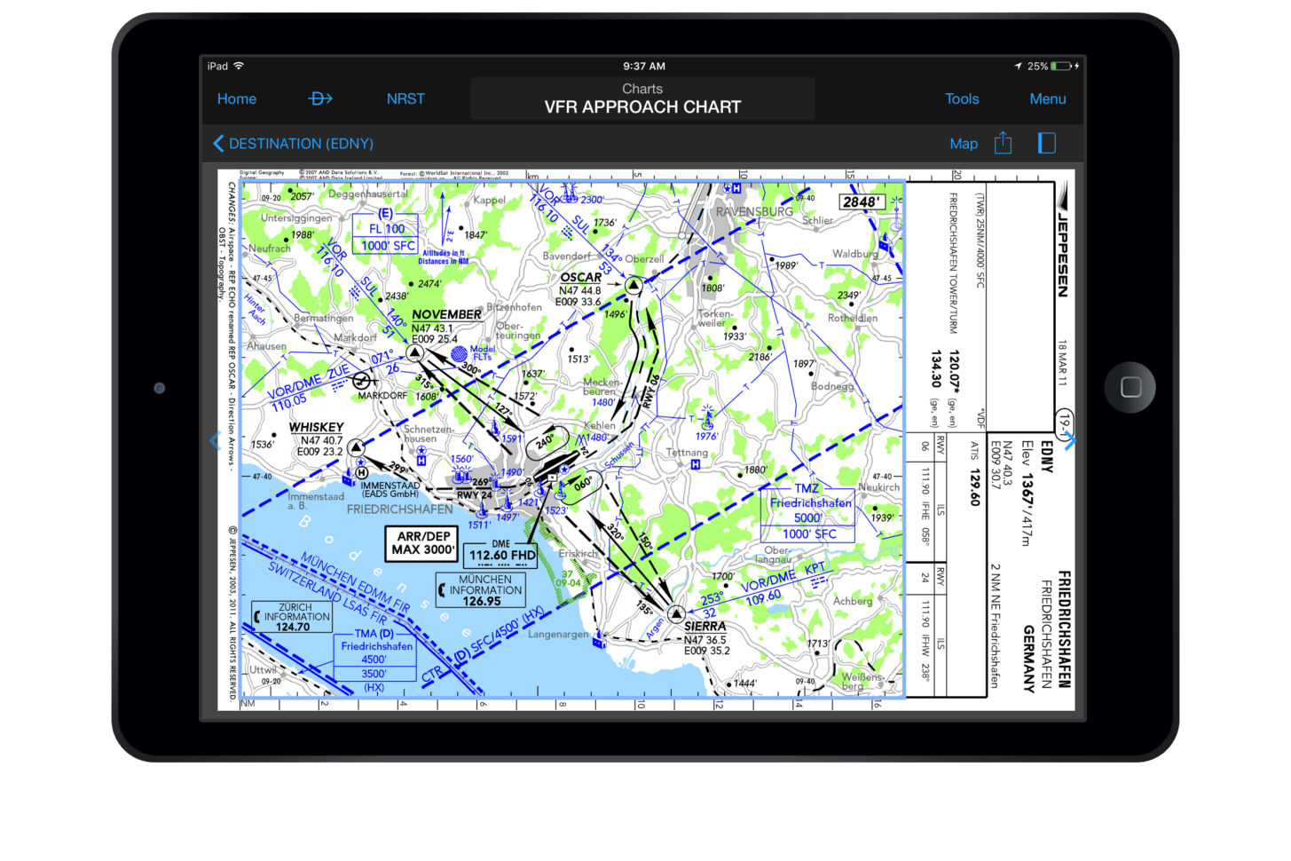Click the back chevron icon
The width and height of the screenshot is (1291, 861).
pyautogui.click(x=218, y=144)
